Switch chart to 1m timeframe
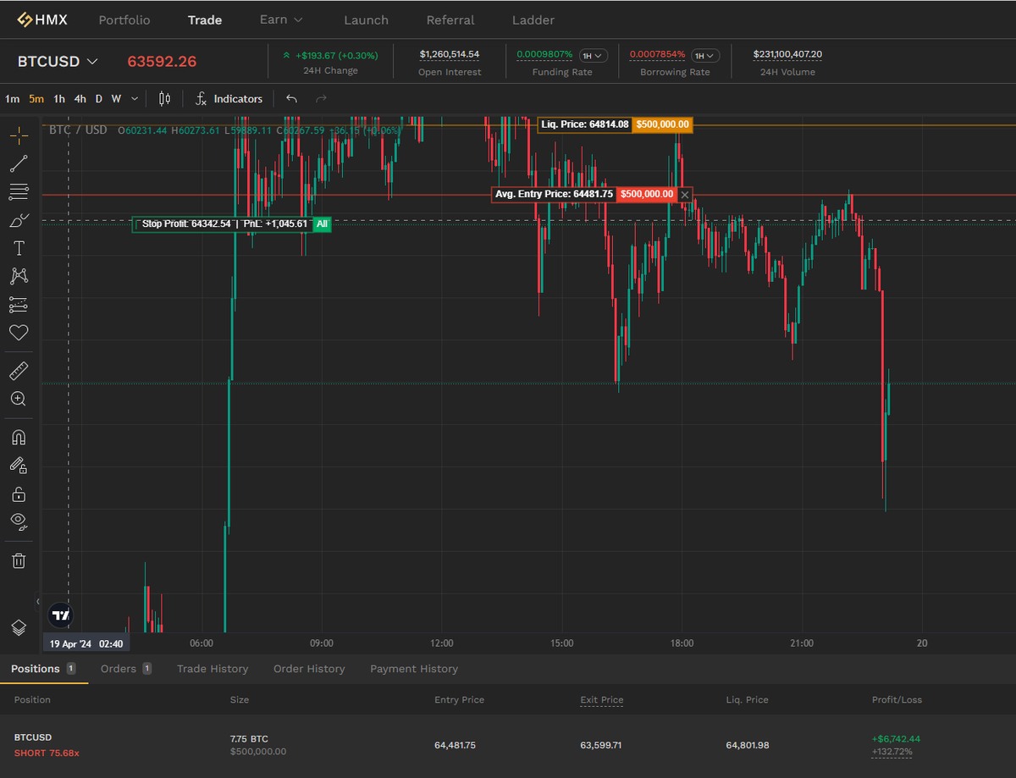 pyautogui.click(x=12, y=99)
